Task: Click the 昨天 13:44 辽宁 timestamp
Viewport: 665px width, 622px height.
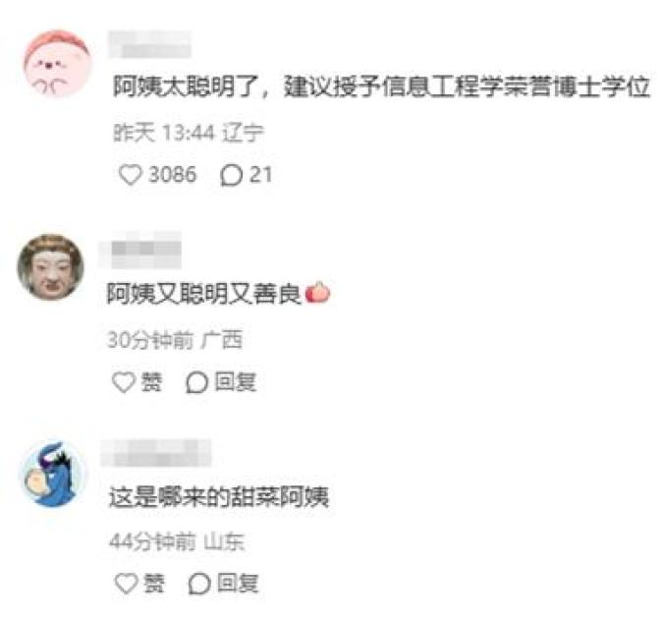Action: [189, 133]
